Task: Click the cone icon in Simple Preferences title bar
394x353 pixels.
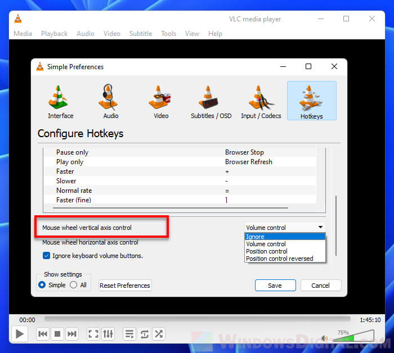Action: tap(40, 66)
